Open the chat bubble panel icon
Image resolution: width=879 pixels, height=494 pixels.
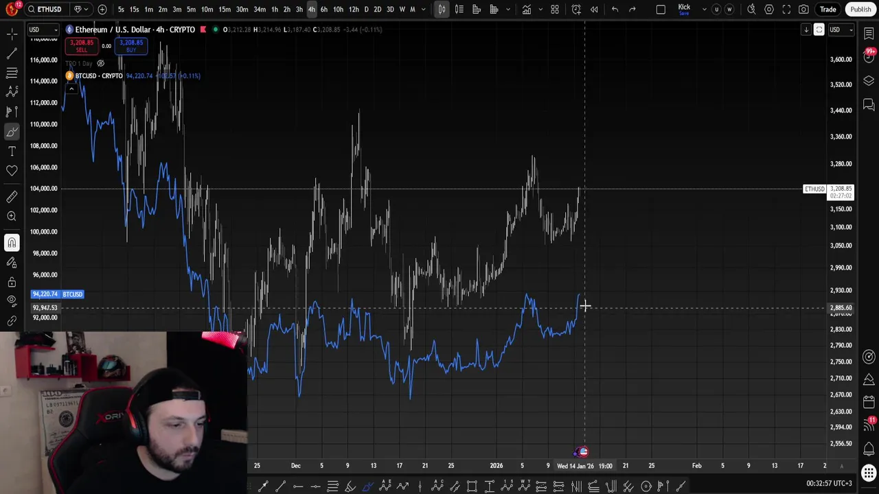click(869, 105)
